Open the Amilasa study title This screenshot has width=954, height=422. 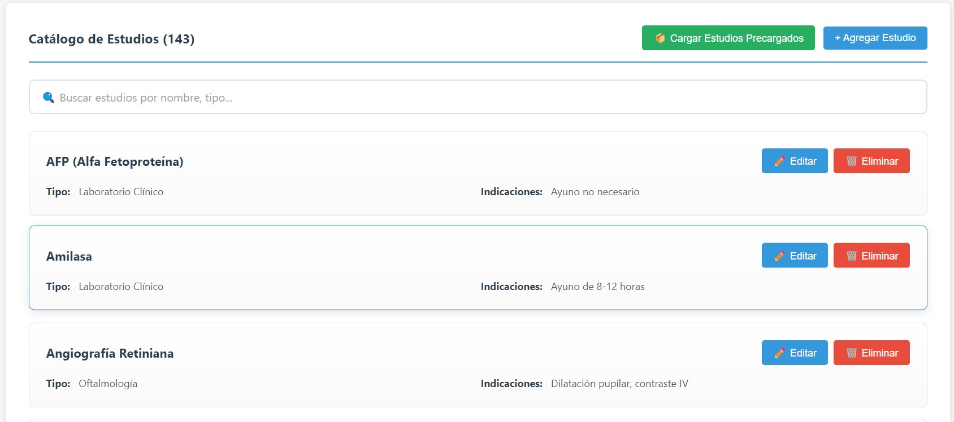coord(69,257)
